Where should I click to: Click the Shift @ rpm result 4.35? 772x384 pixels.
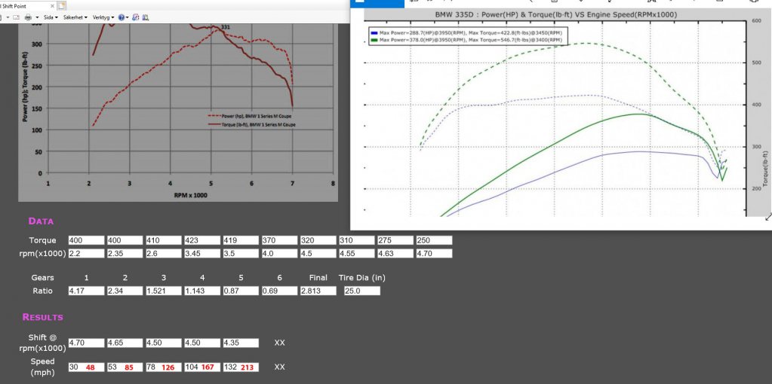coord(240,343)
